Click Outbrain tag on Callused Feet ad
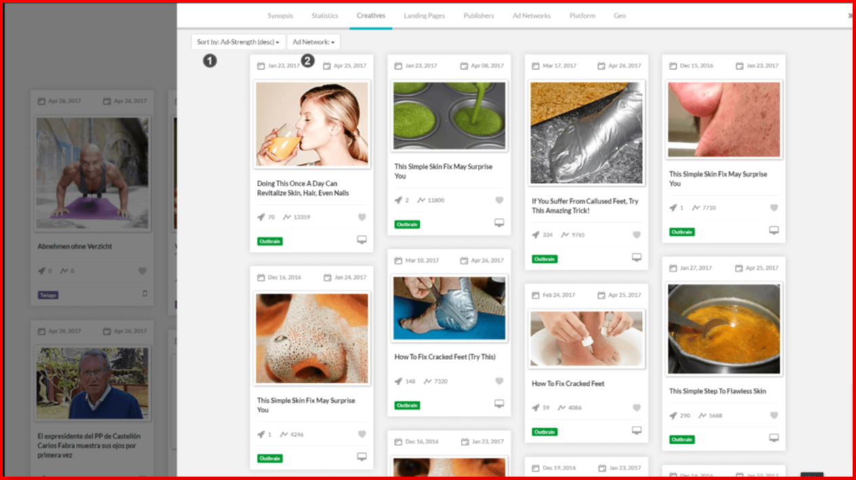 tap(544, 259)
